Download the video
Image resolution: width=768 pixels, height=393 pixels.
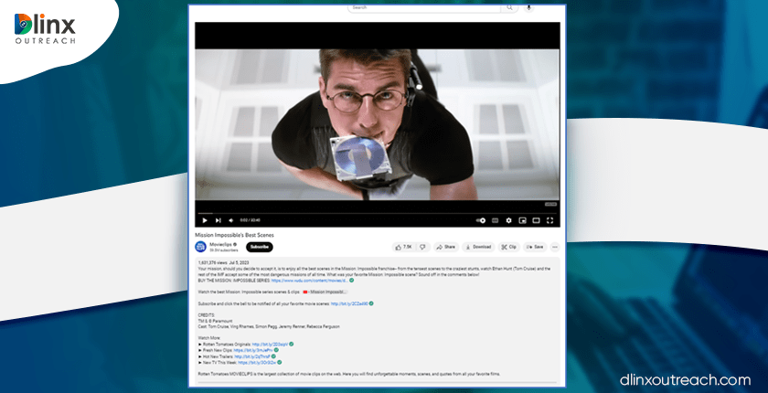point(478,247)
